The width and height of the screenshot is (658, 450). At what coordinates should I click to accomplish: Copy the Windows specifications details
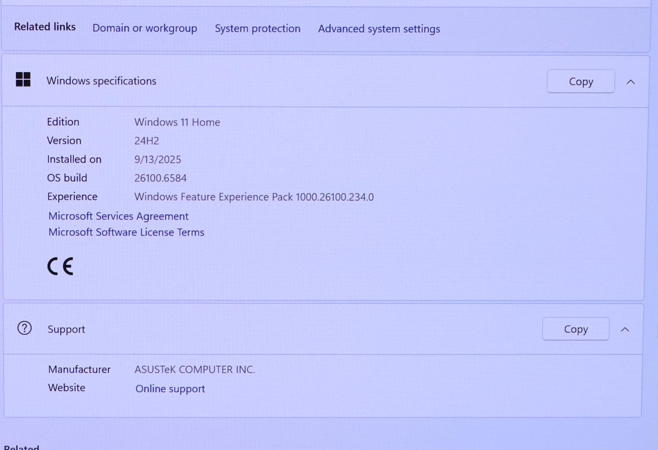pos(580,82)
